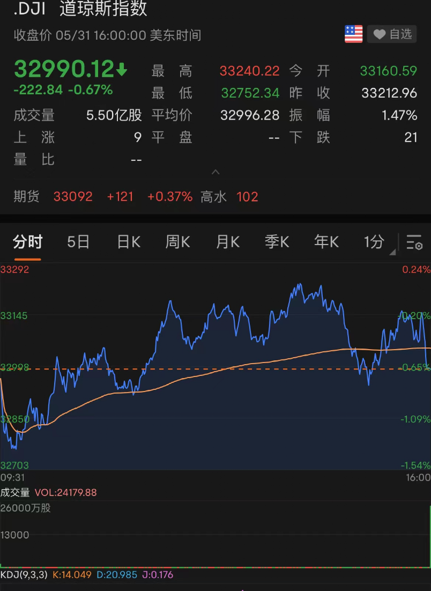The height and width of the screenshot is (591, 431).
Task: Tap the closing timestamp 05/31 16:00:00
Action: coord(101,35)
